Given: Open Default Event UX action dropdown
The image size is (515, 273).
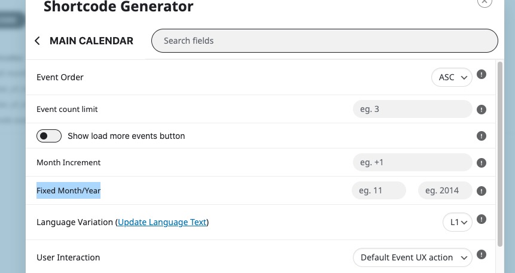Looking at the screenshot, I should (x=413, y=257).
